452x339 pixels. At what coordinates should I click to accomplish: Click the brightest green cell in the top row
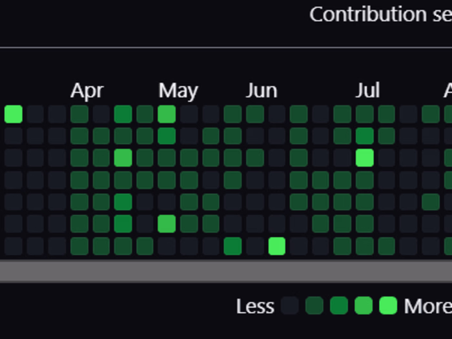pos(14,114)
